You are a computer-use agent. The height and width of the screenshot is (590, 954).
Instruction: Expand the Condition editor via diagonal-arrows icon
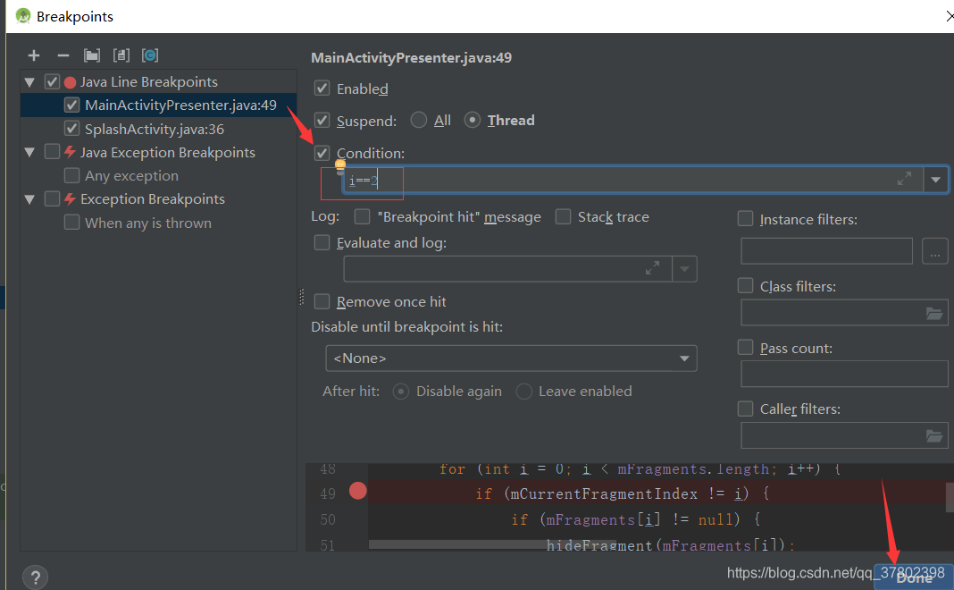[x=904, y=179]
